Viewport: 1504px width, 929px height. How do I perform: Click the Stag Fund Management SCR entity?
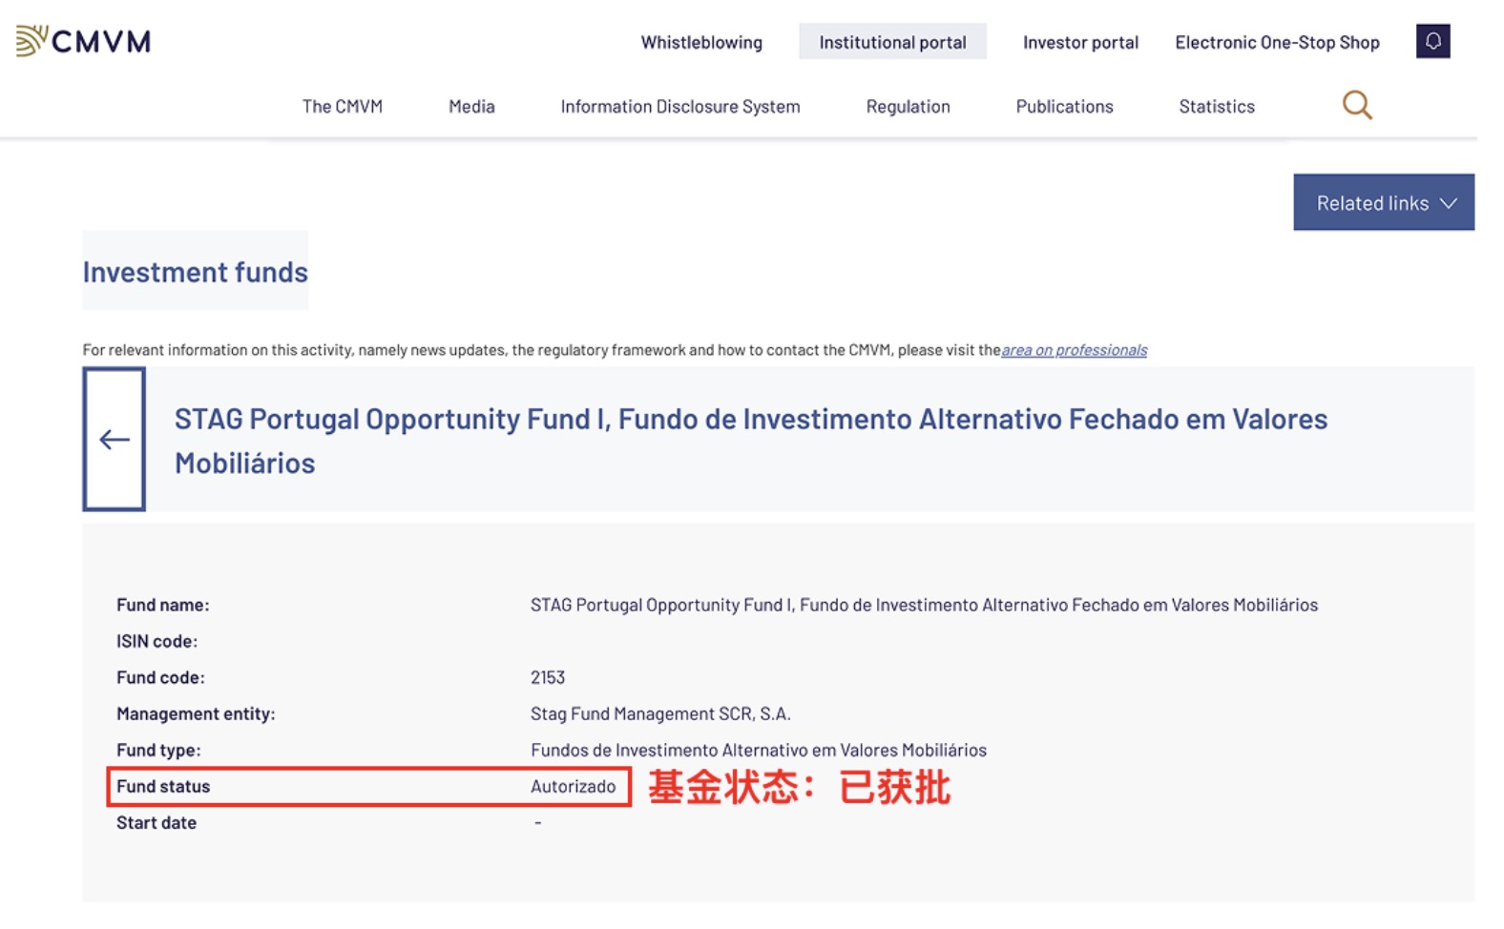(x=660, y=713)
